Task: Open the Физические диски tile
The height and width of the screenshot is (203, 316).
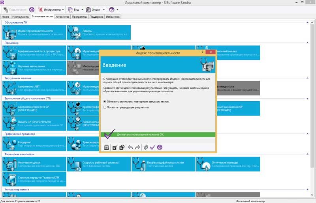Action: [34, 164]
